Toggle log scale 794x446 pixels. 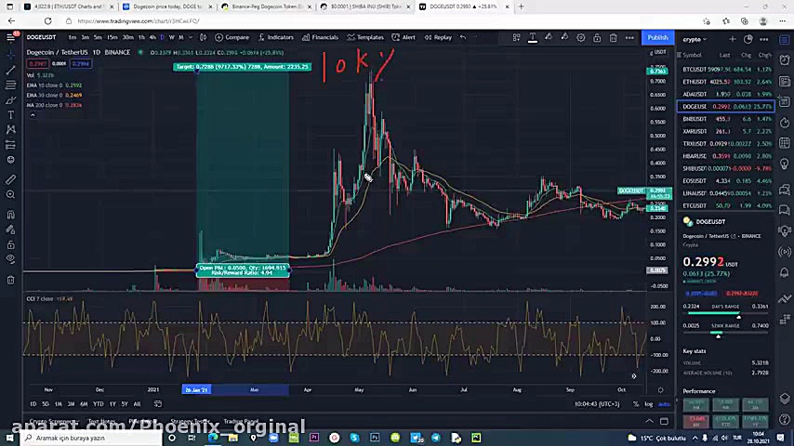pyautogui.click(x=649, y=404)
